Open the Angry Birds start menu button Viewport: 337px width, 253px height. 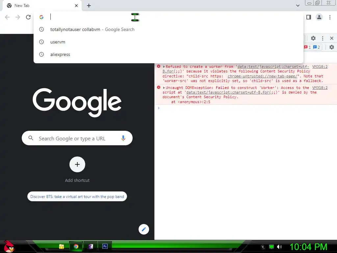9,246
